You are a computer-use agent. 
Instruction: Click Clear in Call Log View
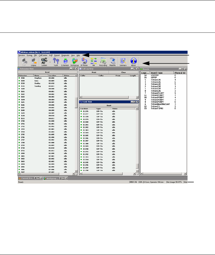123,72
